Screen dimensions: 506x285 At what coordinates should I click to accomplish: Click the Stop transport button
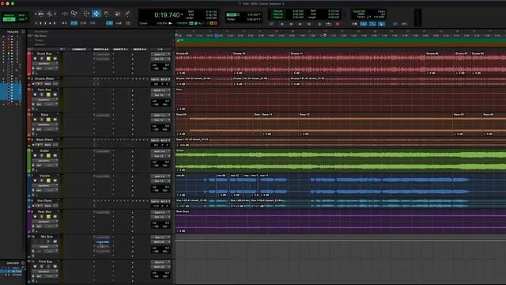(x=319, y=24)
